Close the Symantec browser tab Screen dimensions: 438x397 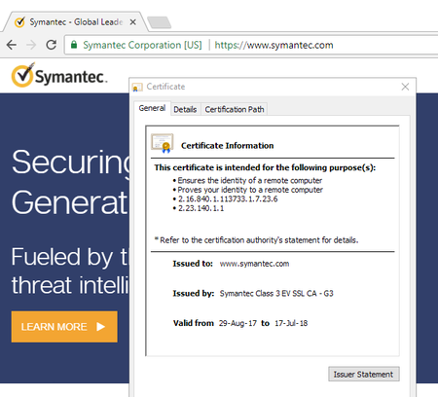click(132, 22)
